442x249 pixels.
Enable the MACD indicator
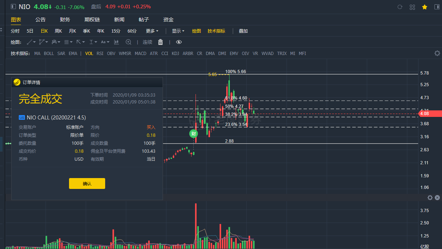point(141,53)
